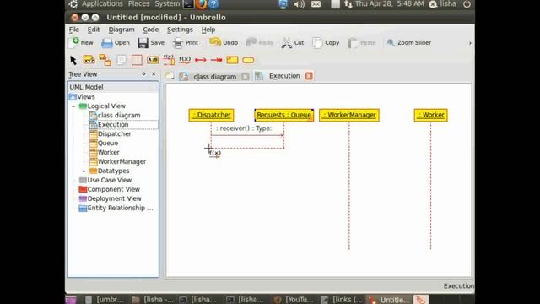Choose the plain f(x) message tool
The height and width of the screenshot is (304, 540).
(x=185, y=60)
